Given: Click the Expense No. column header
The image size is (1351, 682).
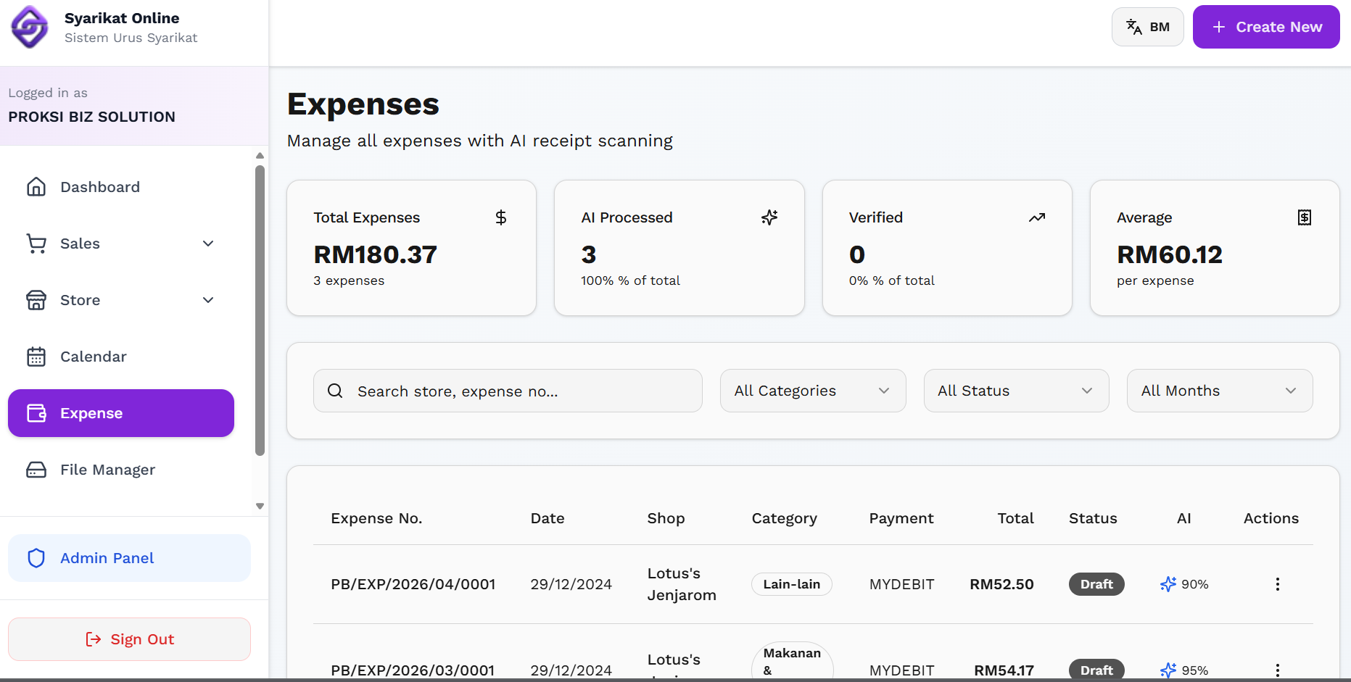Looking at the screenshot, I should tap(376, 518).
